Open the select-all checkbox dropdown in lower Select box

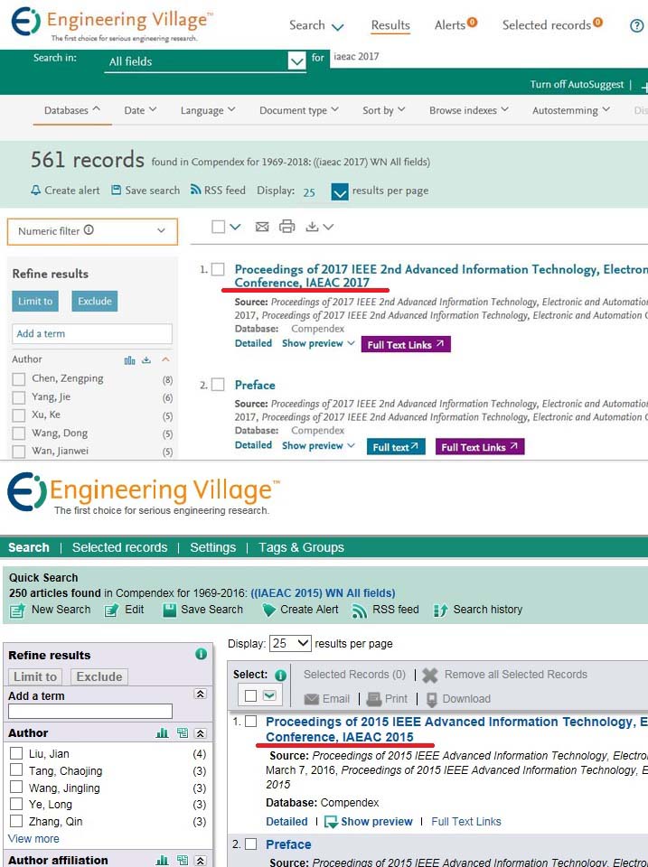[x=269, y=695]
